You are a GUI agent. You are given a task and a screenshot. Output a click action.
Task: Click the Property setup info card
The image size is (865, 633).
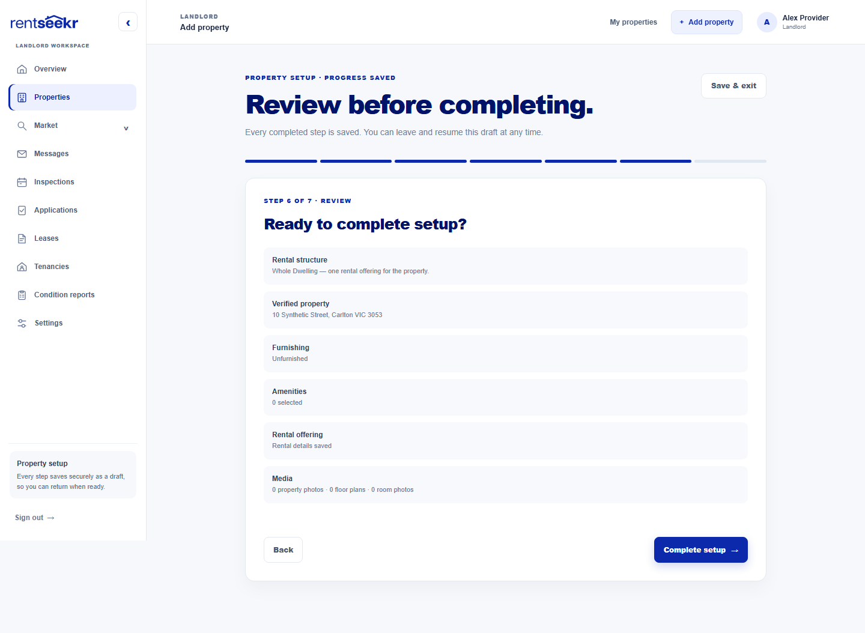click(73, 474)
